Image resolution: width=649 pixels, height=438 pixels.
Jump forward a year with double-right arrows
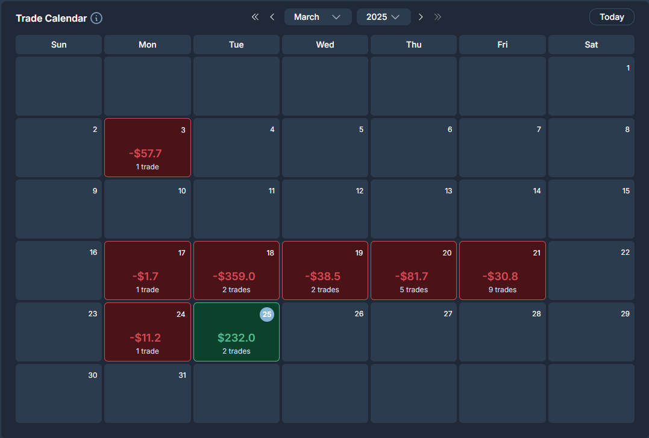point(437,17)
